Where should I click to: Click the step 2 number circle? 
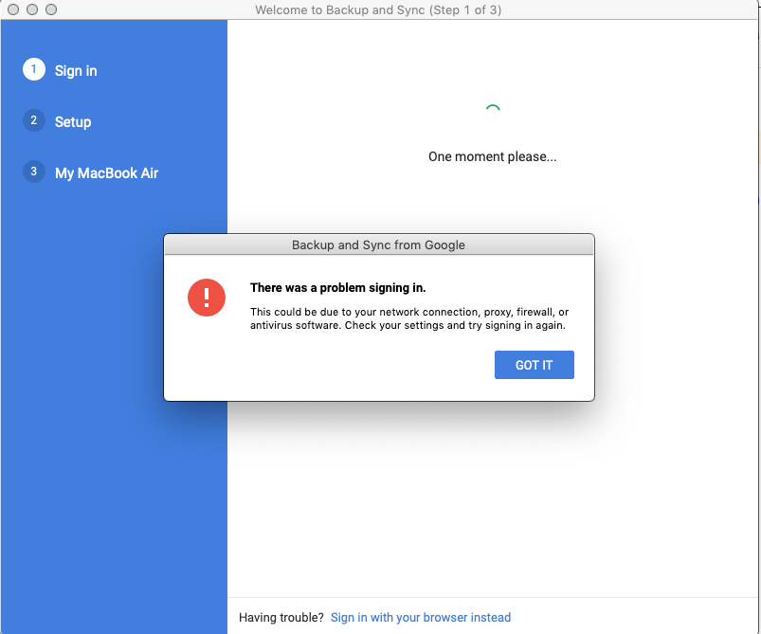34,120
